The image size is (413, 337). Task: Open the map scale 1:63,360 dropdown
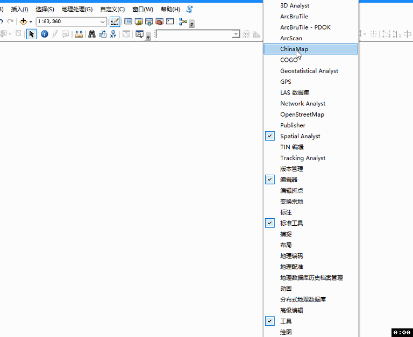coord(103,22)
